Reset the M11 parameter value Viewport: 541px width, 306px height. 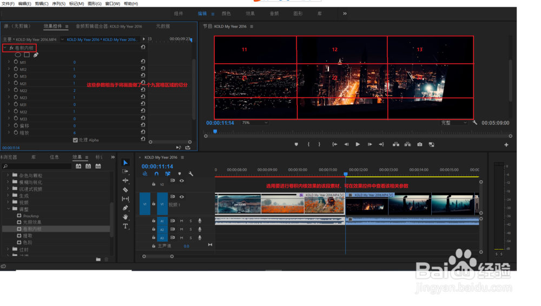143,62
